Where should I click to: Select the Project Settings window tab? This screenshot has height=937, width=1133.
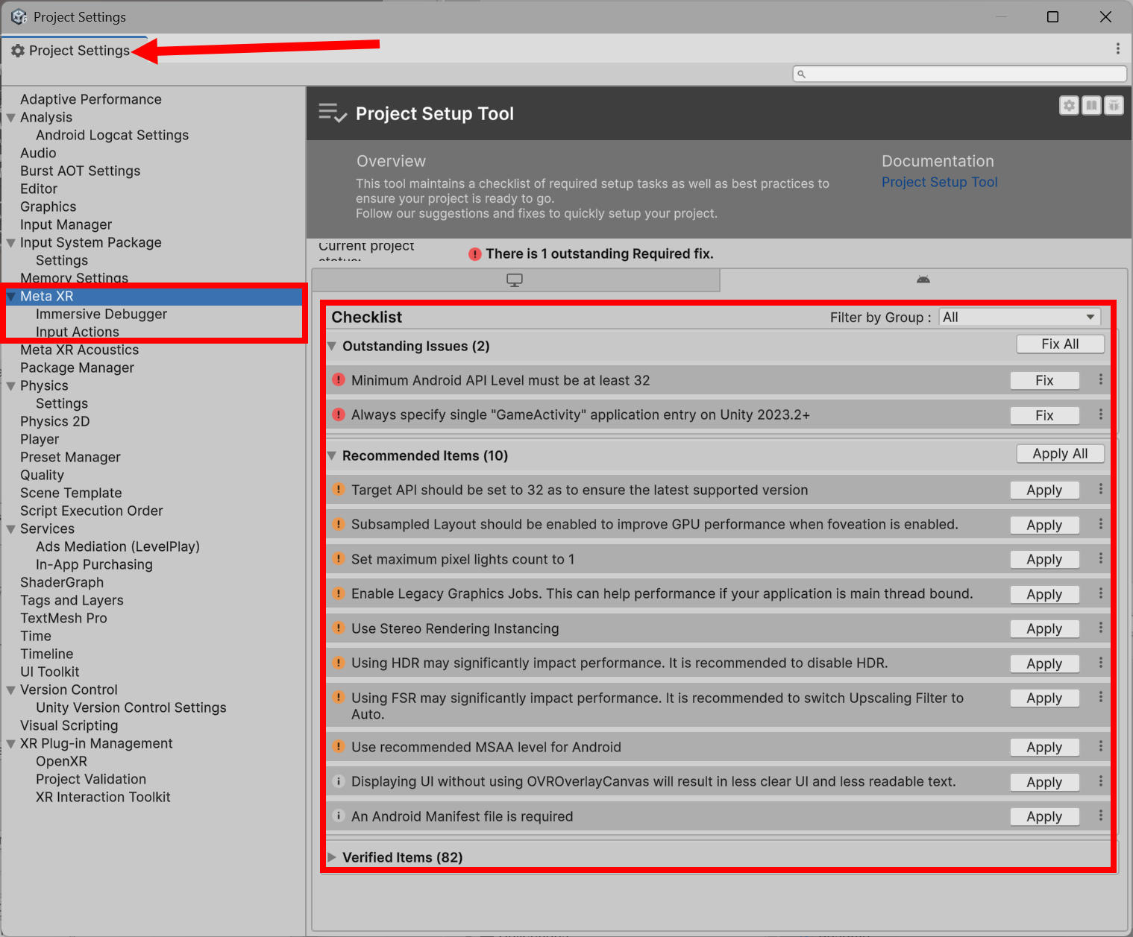tap(72, 51)
